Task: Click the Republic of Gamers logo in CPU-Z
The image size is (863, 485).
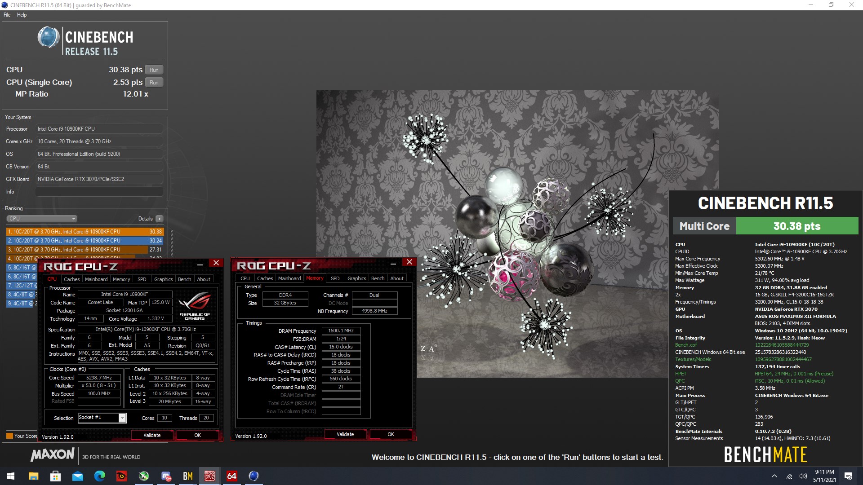Action: click(x=195, y=305)
